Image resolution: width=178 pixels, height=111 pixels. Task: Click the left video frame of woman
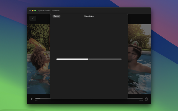click(x=38, y=59)
